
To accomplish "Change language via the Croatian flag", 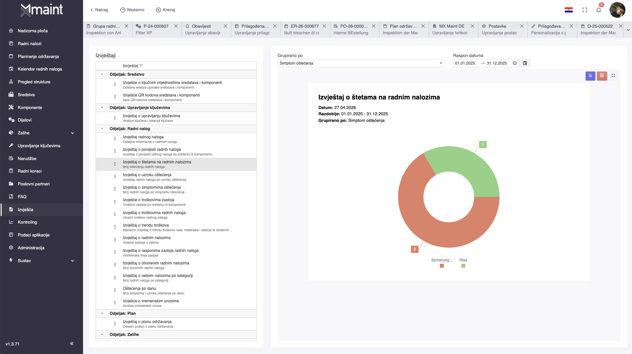I will pyautogui.click(x=568, y=10).
